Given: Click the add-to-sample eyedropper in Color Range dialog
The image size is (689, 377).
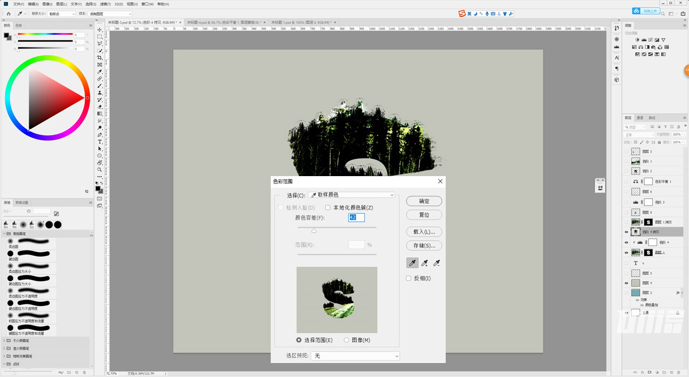Looking at the screenshot, I should coord(424,263).
